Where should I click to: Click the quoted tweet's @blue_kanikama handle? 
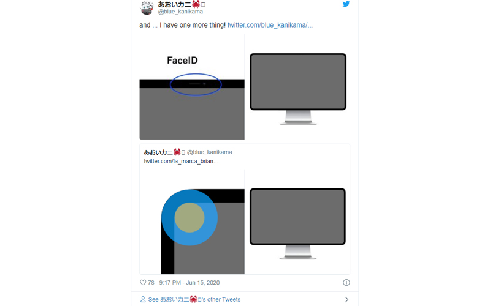[x=209, y=152]
